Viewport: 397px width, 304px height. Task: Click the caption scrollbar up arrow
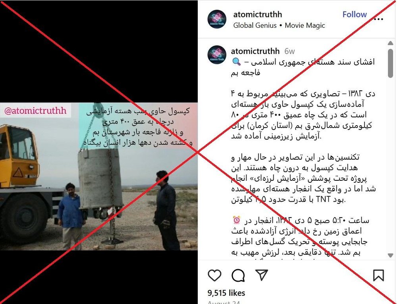point(390,43)
